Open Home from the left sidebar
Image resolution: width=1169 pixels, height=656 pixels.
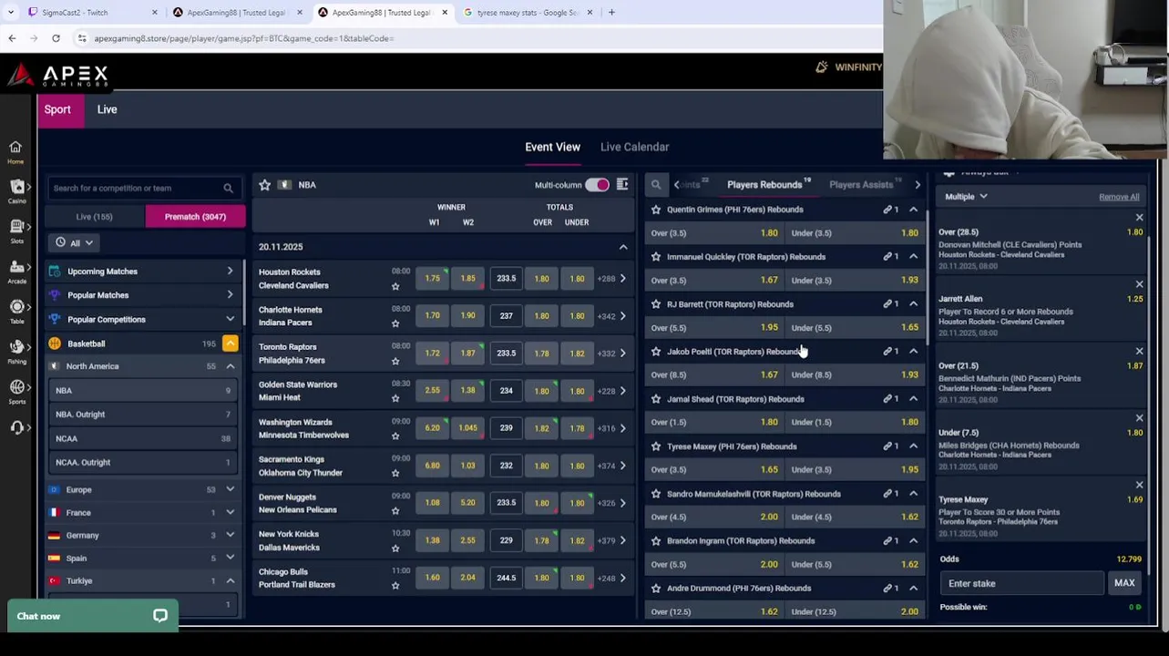click(x=15, y=151)
